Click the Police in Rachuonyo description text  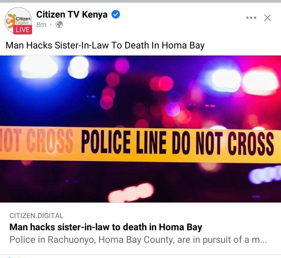(138, 240)
